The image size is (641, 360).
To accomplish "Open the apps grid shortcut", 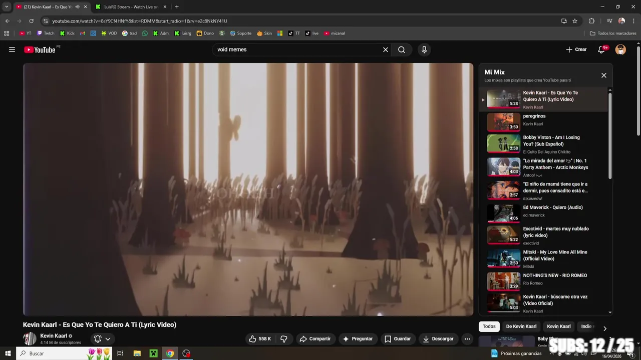I will (7, 33).
